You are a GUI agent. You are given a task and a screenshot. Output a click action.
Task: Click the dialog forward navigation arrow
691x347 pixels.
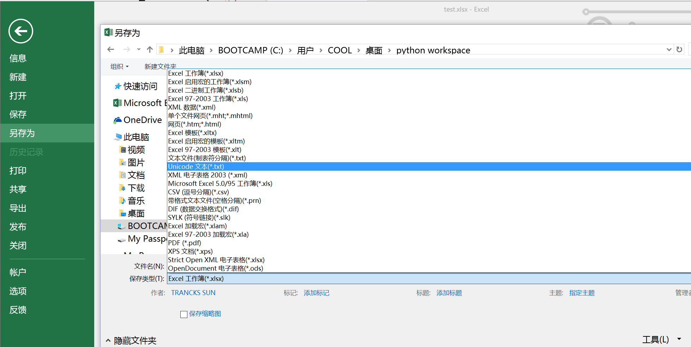click(127, 49)
